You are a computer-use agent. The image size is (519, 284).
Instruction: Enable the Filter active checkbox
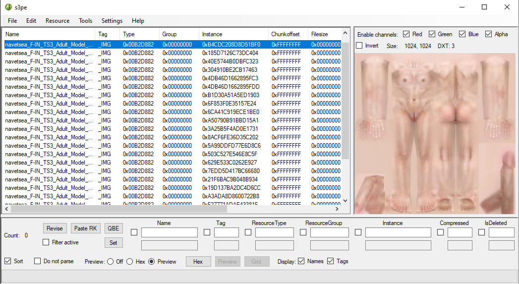(46, 242)
